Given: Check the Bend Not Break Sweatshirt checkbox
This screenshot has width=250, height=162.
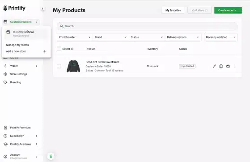Looking at the screenshot, I should click(x=59, y=66).
